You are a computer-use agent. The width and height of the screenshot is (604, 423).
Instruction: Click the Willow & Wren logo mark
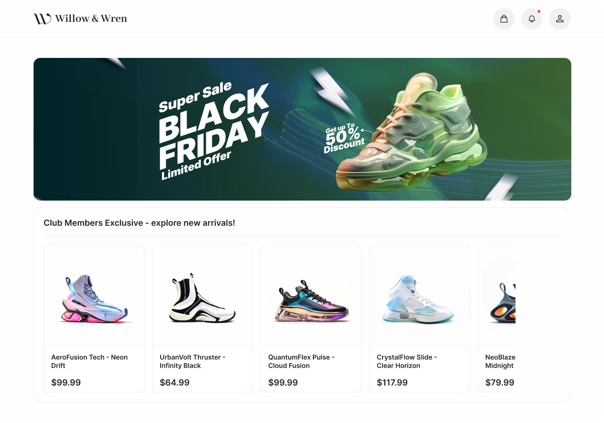[x=41, y=18]
